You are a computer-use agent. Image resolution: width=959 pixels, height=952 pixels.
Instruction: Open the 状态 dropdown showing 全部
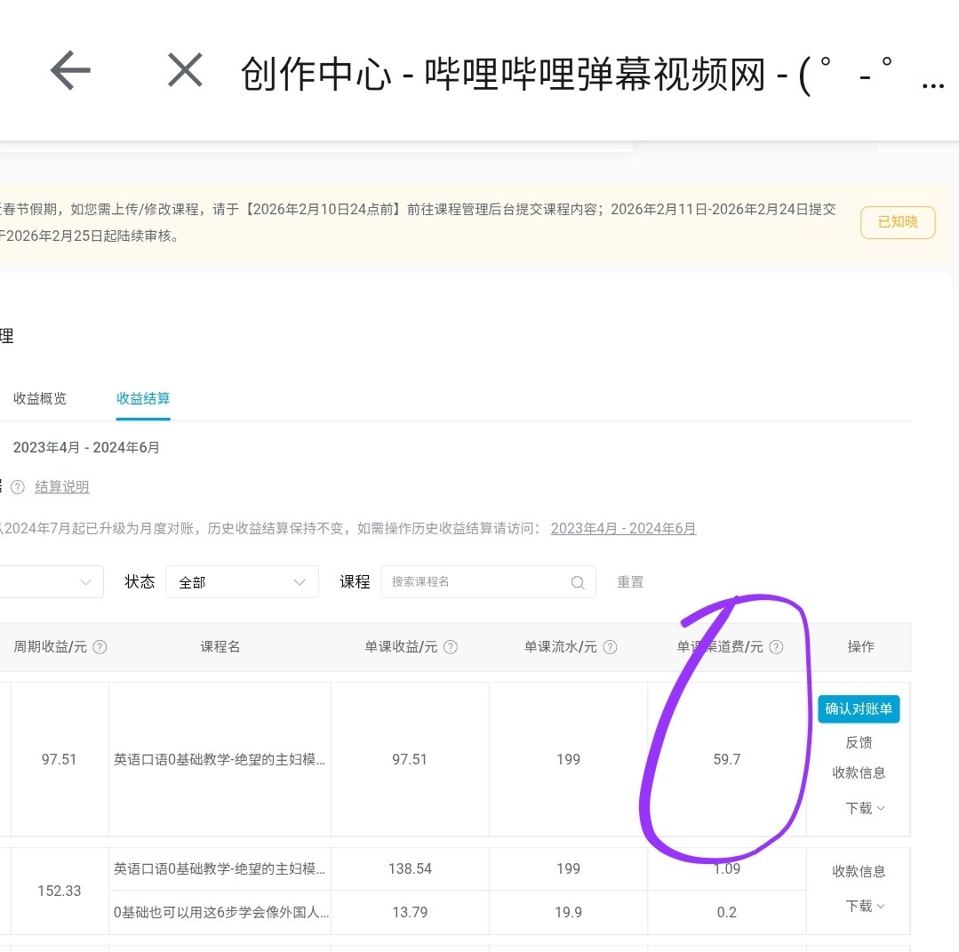coord(242,581)
